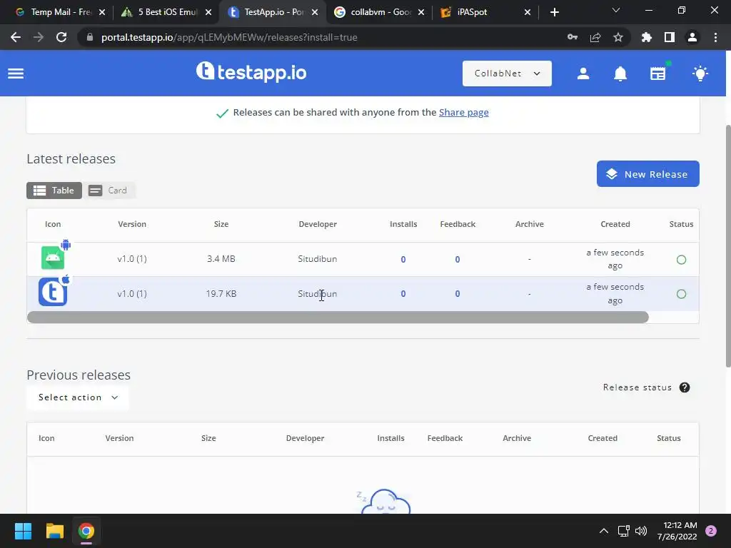
Task: Click Version column header in Latest releases
Action: point(132,224)
